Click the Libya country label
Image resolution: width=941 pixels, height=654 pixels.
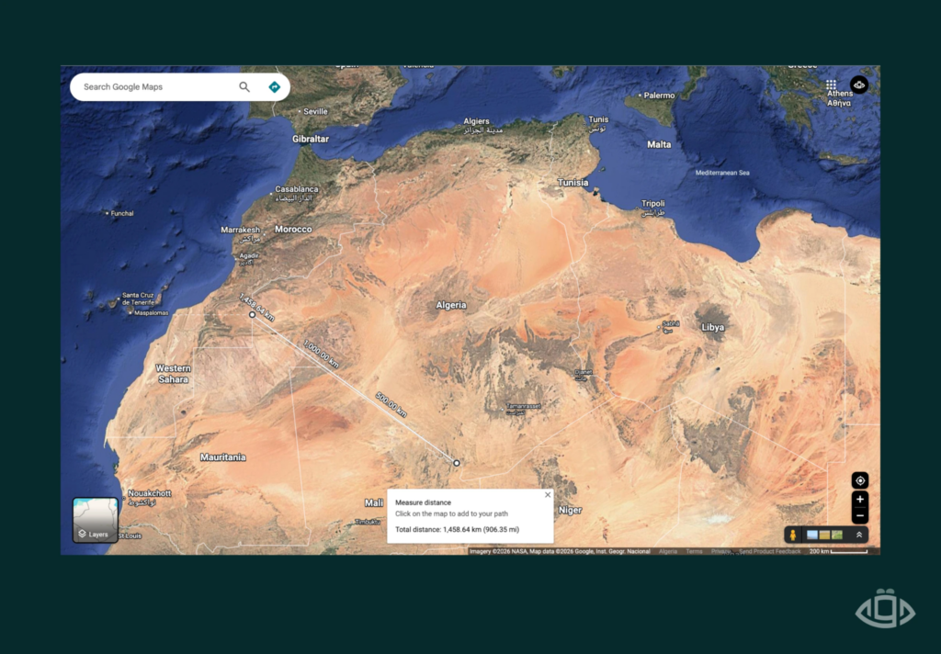[713, 327]
